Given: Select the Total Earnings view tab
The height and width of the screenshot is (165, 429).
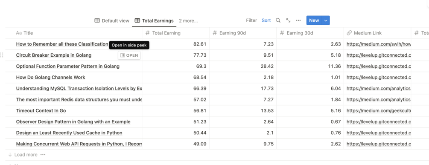Looking at the screenshot, I should (154, 21).
